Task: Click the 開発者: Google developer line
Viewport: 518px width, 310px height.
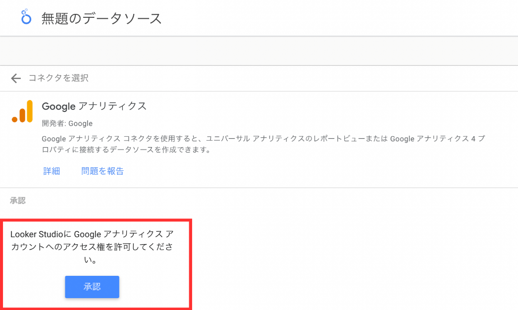Action: pyautogui.click(x=67, y=123)
